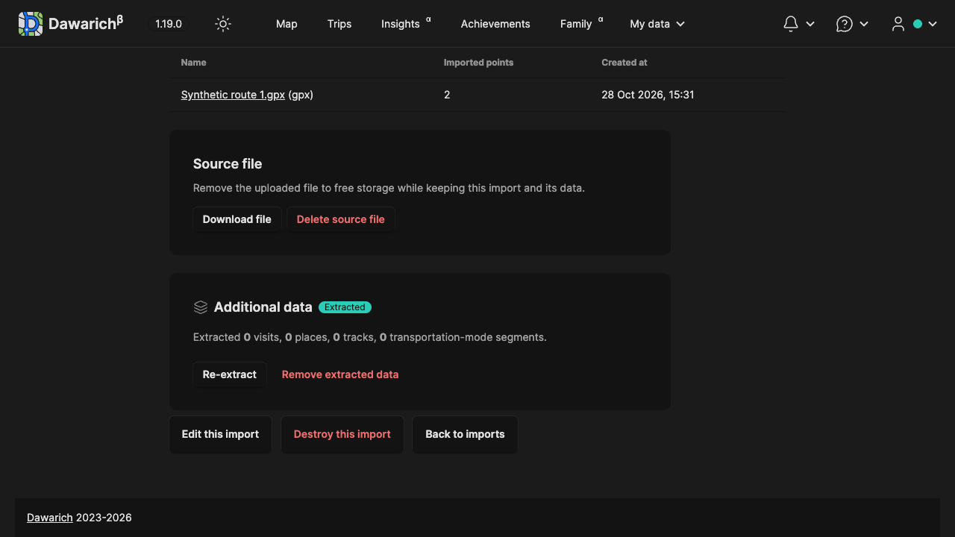This screenshot has width=955, height=537.
Task: Expand the help menu chevron
Action: tap(864, 24)
